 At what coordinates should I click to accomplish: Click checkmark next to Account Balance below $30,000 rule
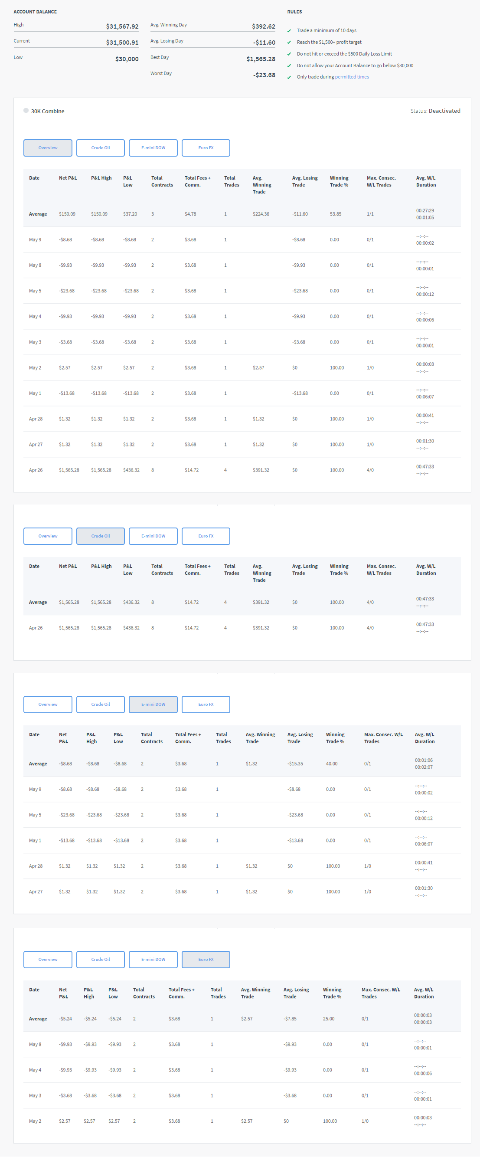[x=289, y=66]
